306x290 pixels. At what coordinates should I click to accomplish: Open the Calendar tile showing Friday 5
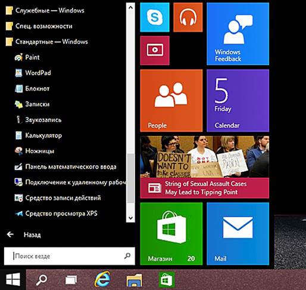(238, 100)
